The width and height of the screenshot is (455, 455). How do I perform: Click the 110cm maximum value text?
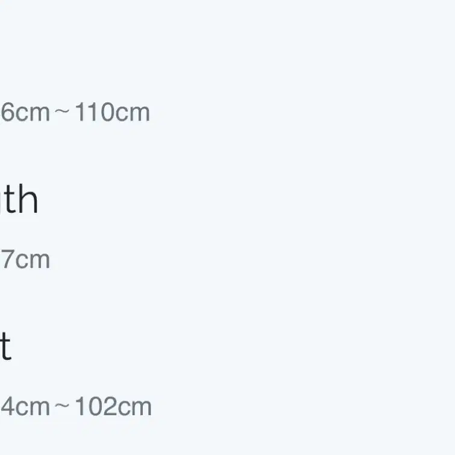(x=112, y=112)
